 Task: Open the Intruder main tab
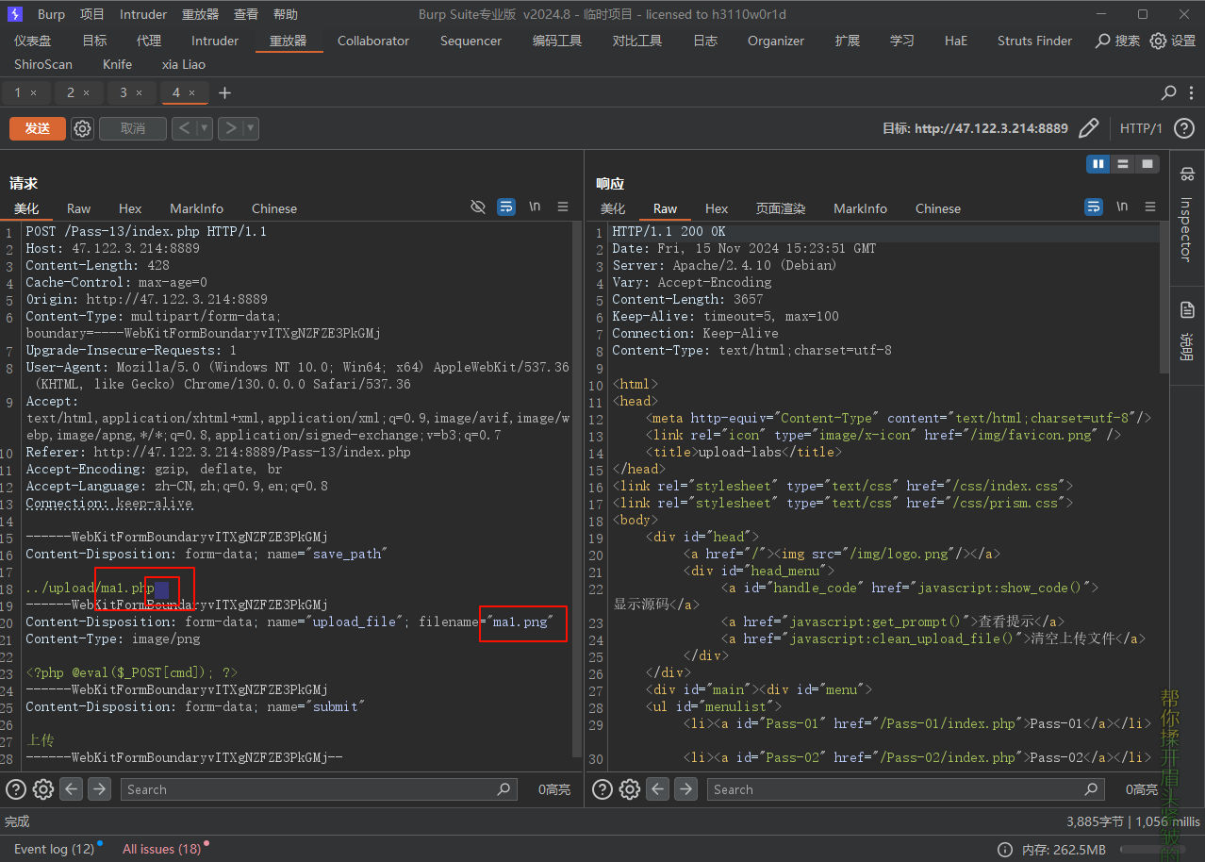click(215, 41)
